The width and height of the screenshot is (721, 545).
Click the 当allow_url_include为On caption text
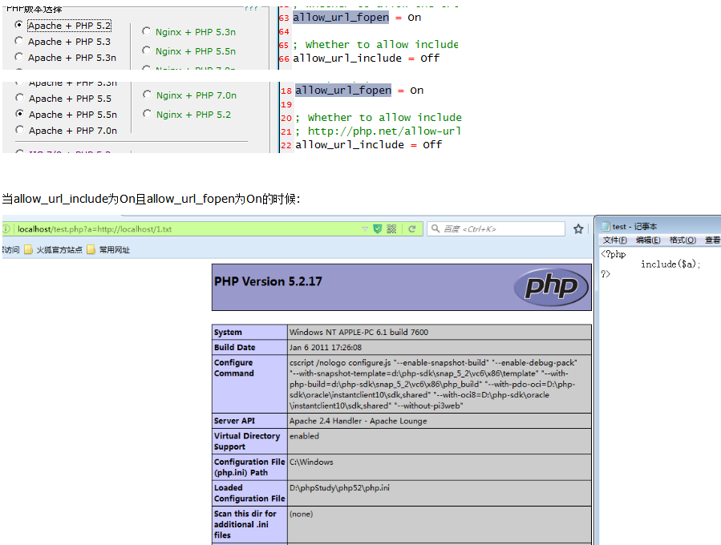click(152, 199)
